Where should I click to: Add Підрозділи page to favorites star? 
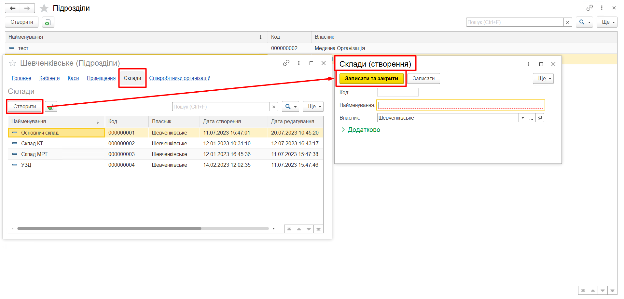tap(44, 8)
